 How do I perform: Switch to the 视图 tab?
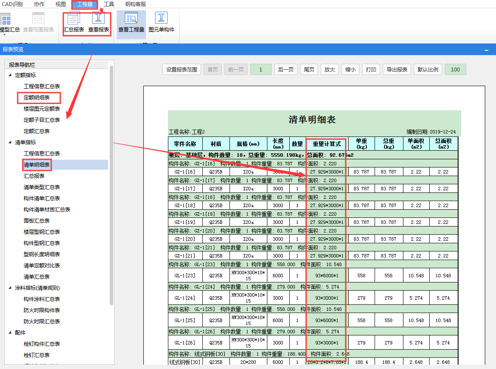click(60, 4)
